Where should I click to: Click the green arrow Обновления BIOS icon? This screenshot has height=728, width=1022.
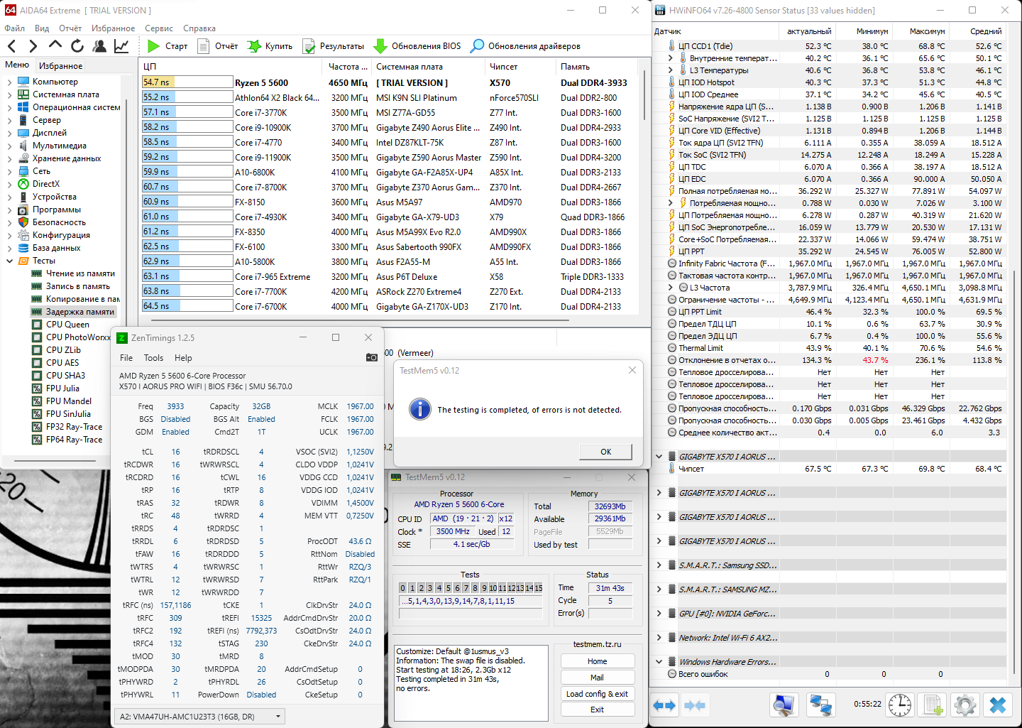(x=380, y=46)
